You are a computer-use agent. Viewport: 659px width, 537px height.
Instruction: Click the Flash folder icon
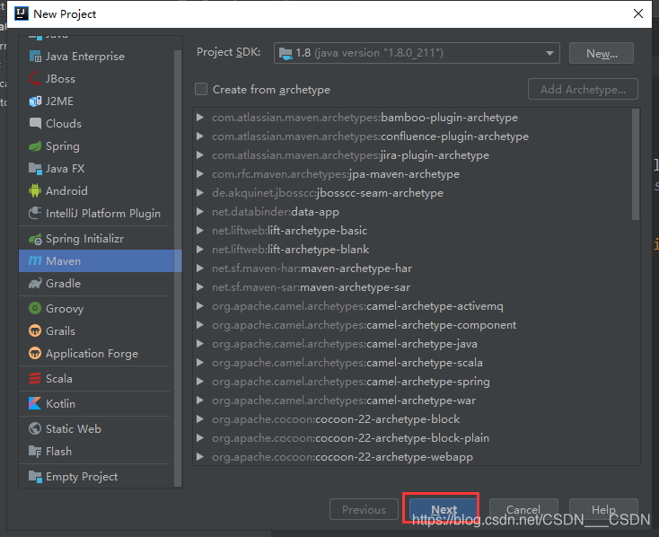tap(35, 451)
